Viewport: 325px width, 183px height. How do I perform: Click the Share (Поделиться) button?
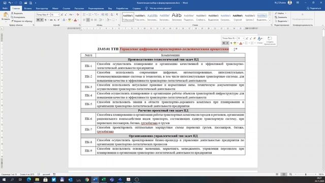coord(314,8)
